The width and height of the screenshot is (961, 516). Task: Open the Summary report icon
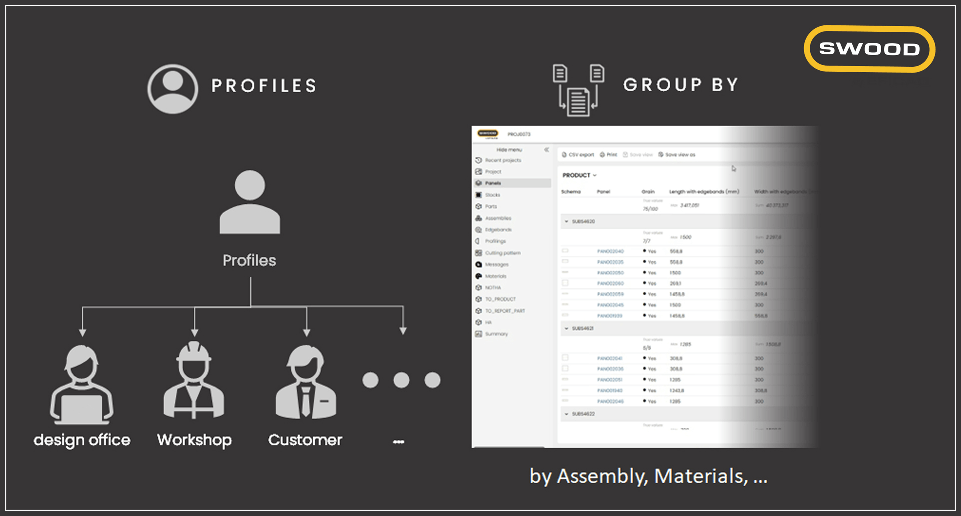[x=478, y=334]
